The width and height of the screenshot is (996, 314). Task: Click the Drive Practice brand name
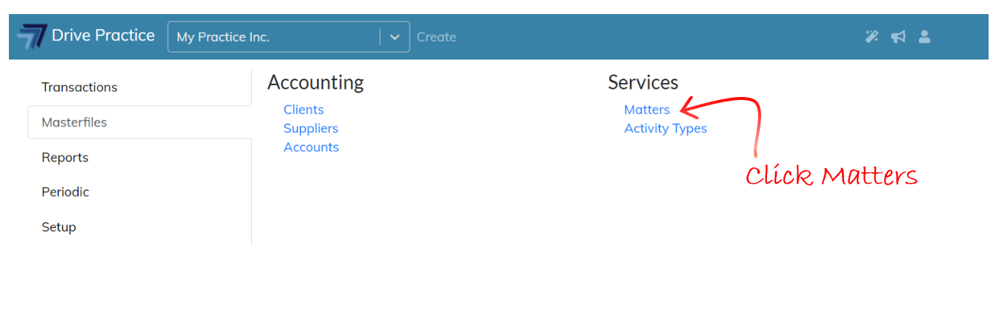click(103, 35)
